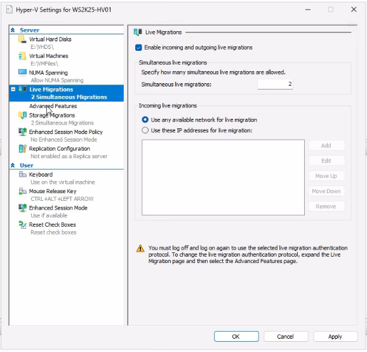
Task: Select Use these IP addresses radio button
Action: point(145,130)
